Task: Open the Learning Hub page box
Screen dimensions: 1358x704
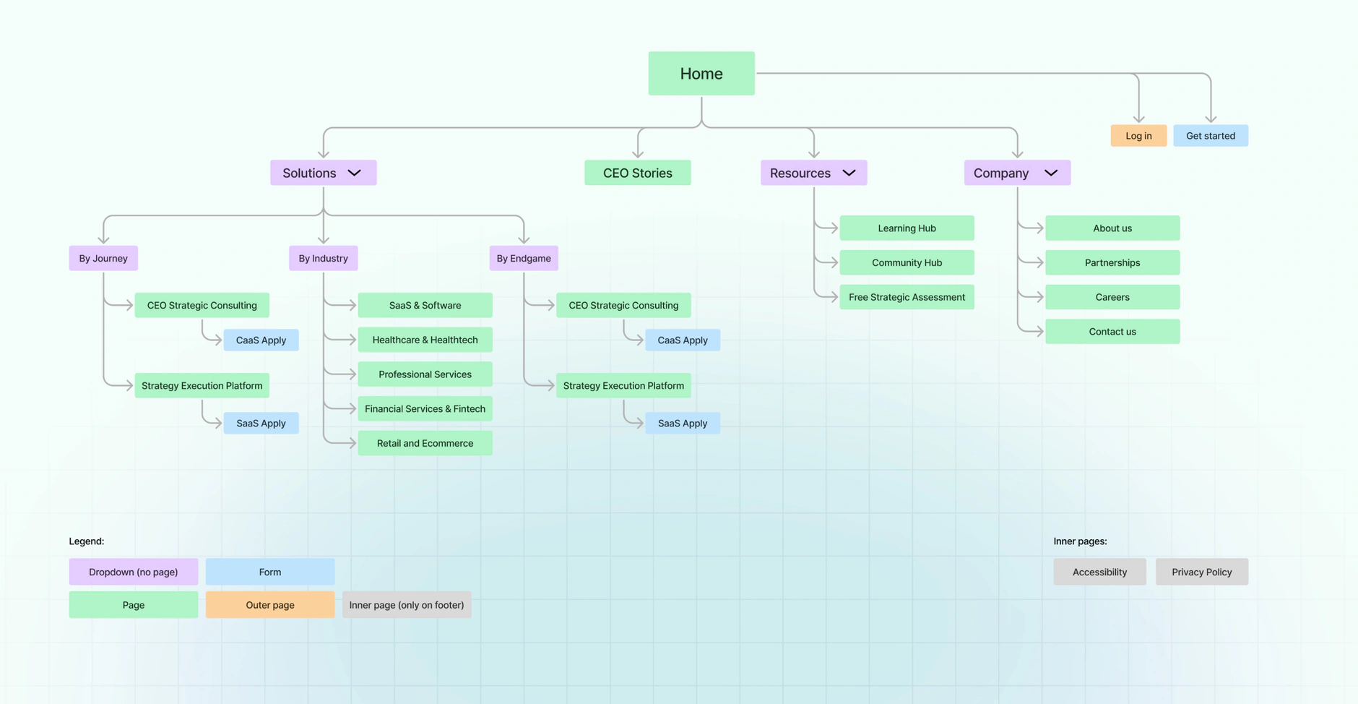Action: coord(907,228)
